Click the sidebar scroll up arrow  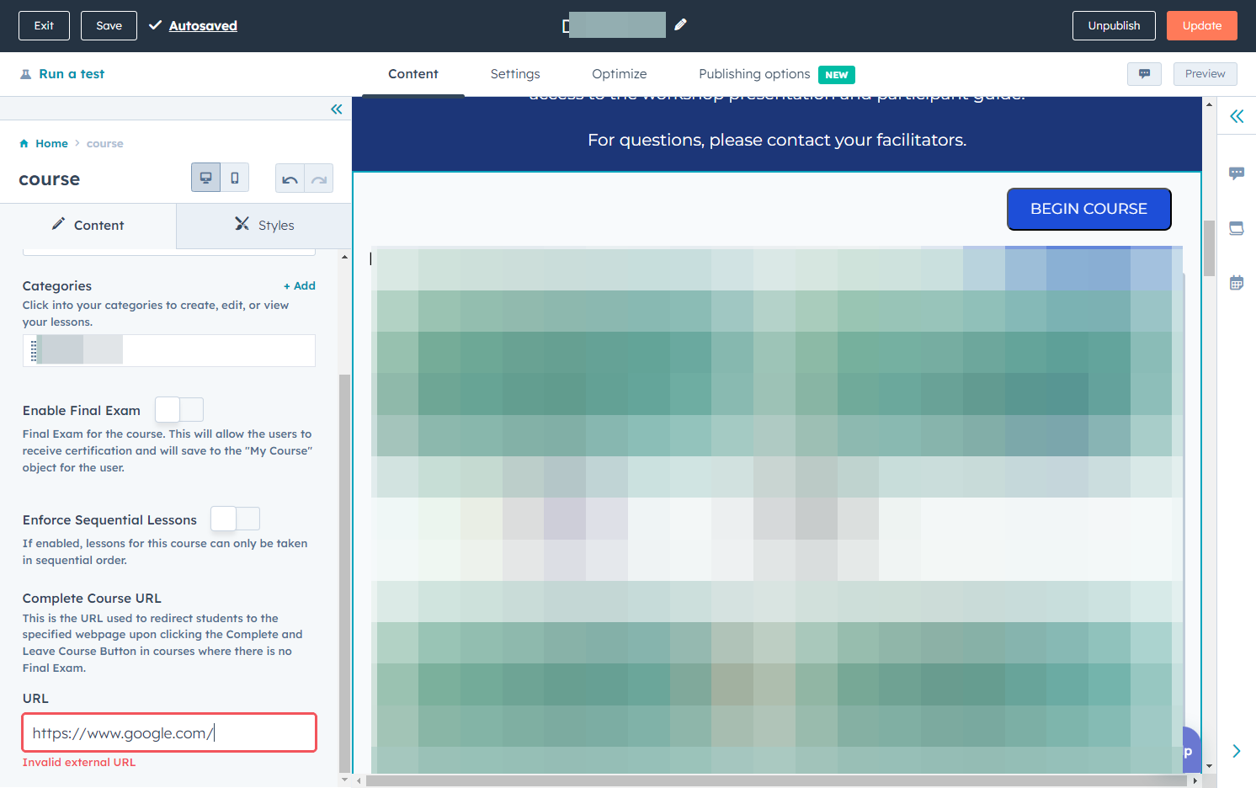point(344,256)
